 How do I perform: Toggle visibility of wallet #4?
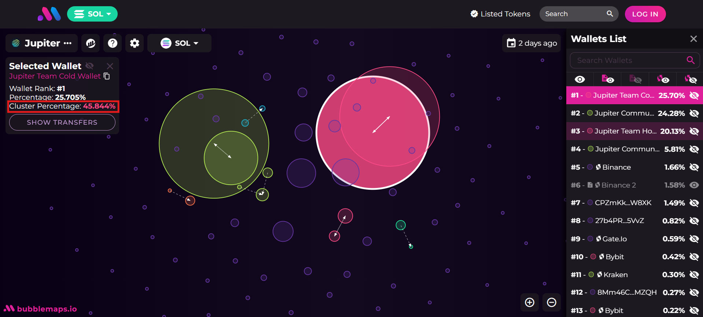694,149
